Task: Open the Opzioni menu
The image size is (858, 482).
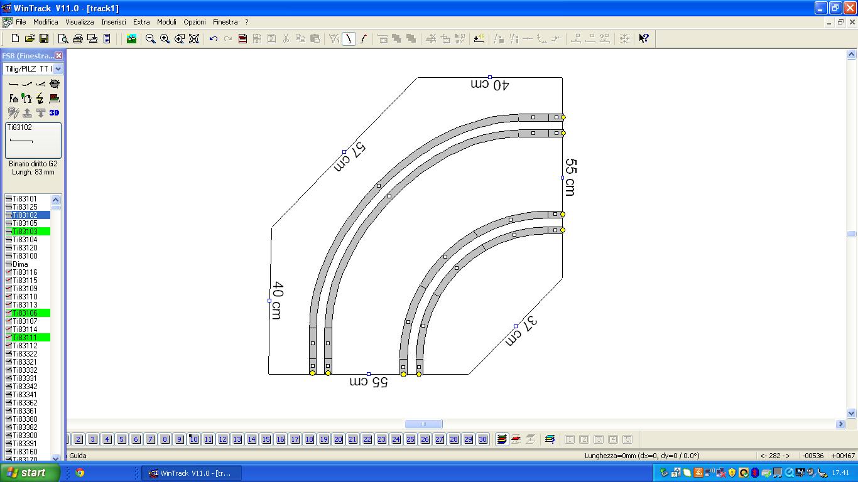Action: point(195,22)
